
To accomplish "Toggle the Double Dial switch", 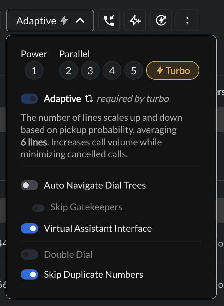I will [29, 255].
